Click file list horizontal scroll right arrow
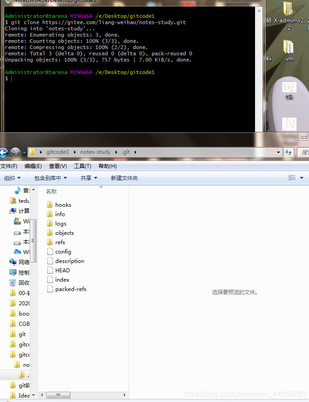 [125, 395]
